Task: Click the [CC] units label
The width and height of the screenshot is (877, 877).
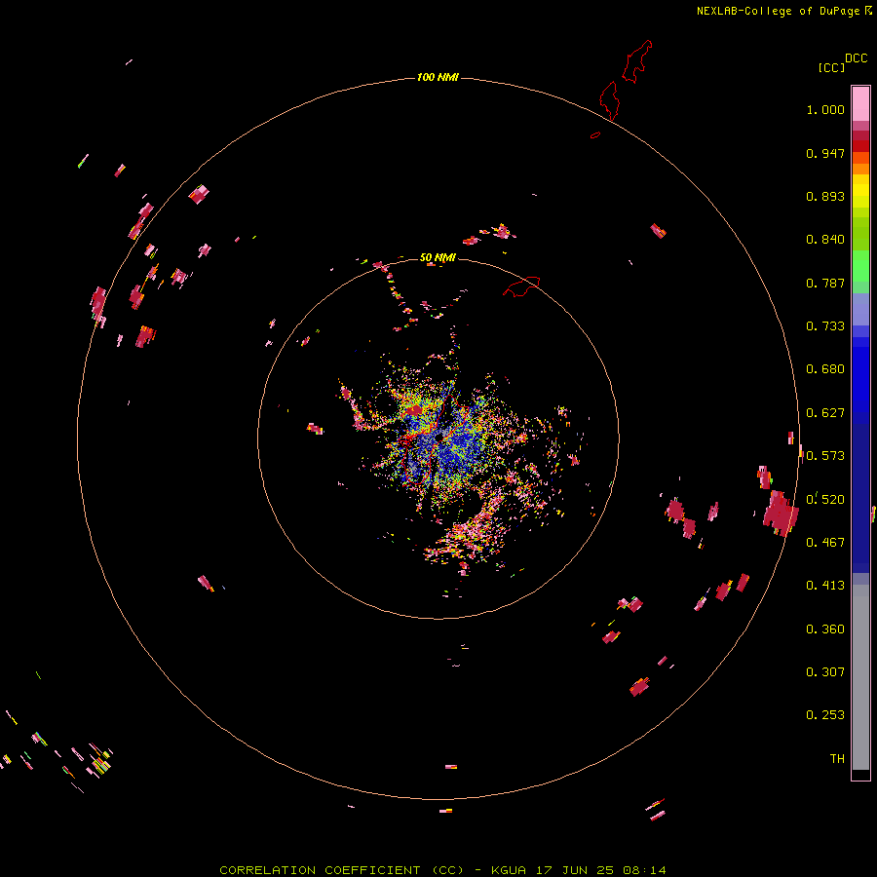Action: pos(831,67)
